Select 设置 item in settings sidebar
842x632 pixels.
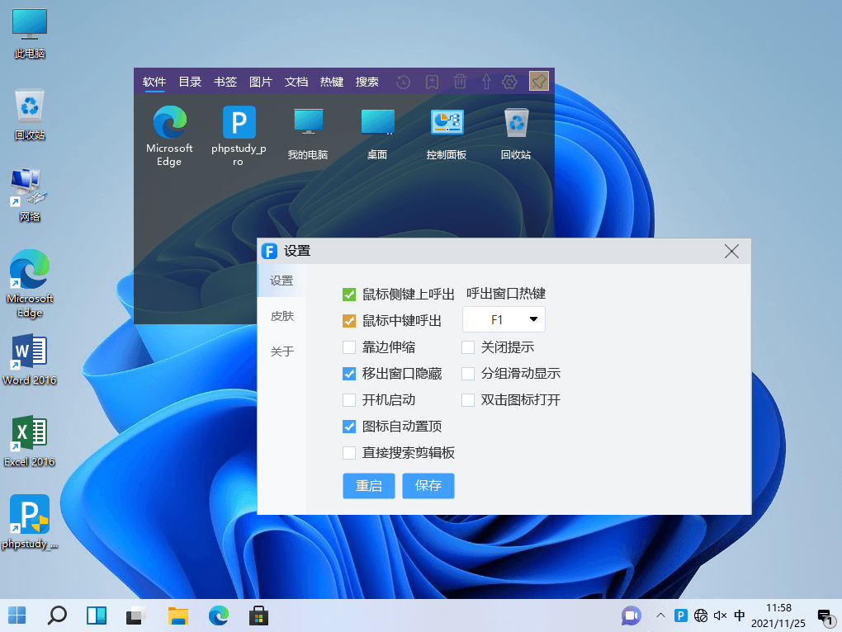click(281, 281)
